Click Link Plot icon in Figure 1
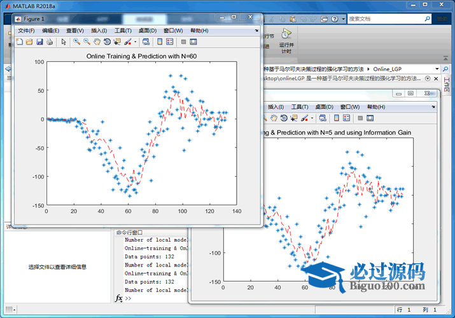 click(146, 42)
